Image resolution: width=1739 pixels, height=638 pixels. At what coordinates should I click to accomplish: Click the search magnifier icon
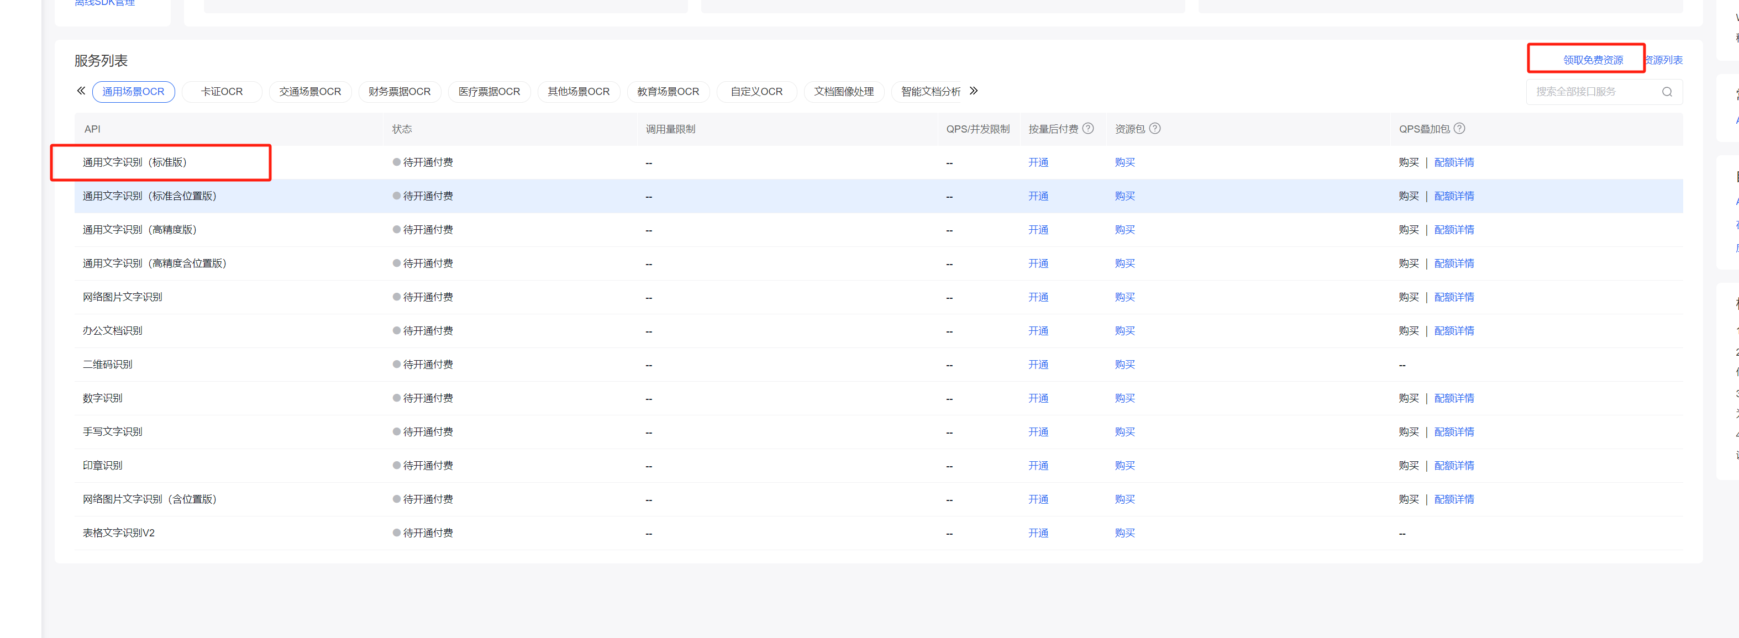pyautogui.click(x=1667, y=92)
